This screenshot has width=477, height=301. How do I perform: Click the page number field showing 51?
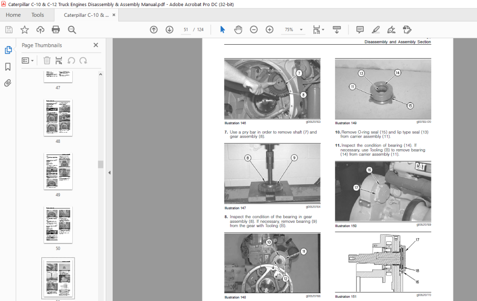185,29
